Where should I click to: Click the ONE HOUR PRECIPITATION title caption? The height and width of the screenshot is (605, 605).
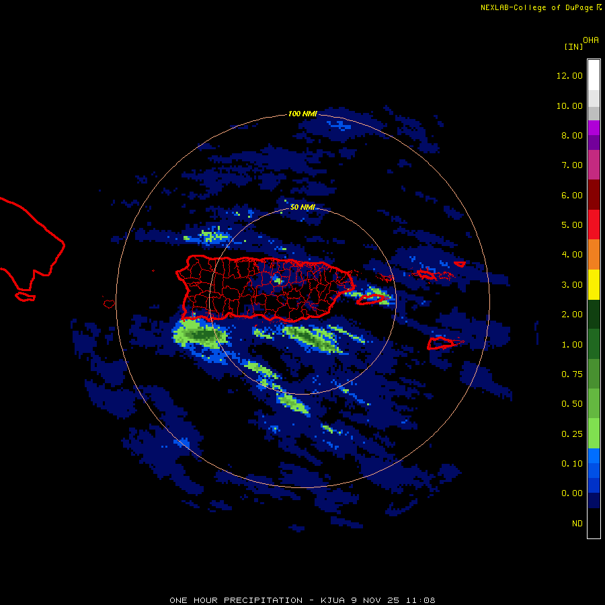coord(302,600)
